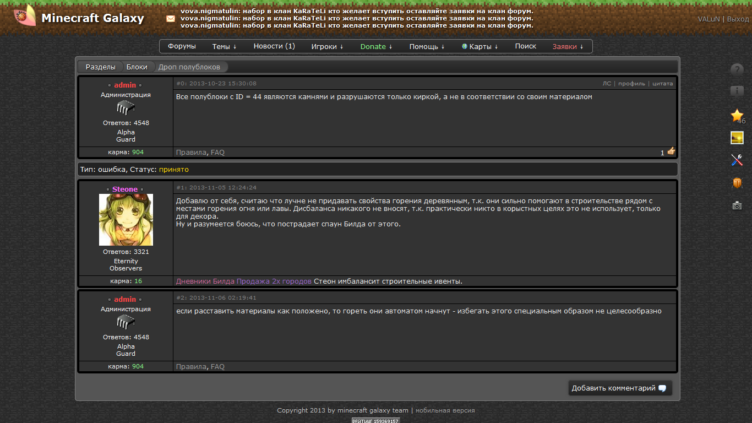Expand the red Заявки dropdown menu
The image size is (752, 423).
568,47
